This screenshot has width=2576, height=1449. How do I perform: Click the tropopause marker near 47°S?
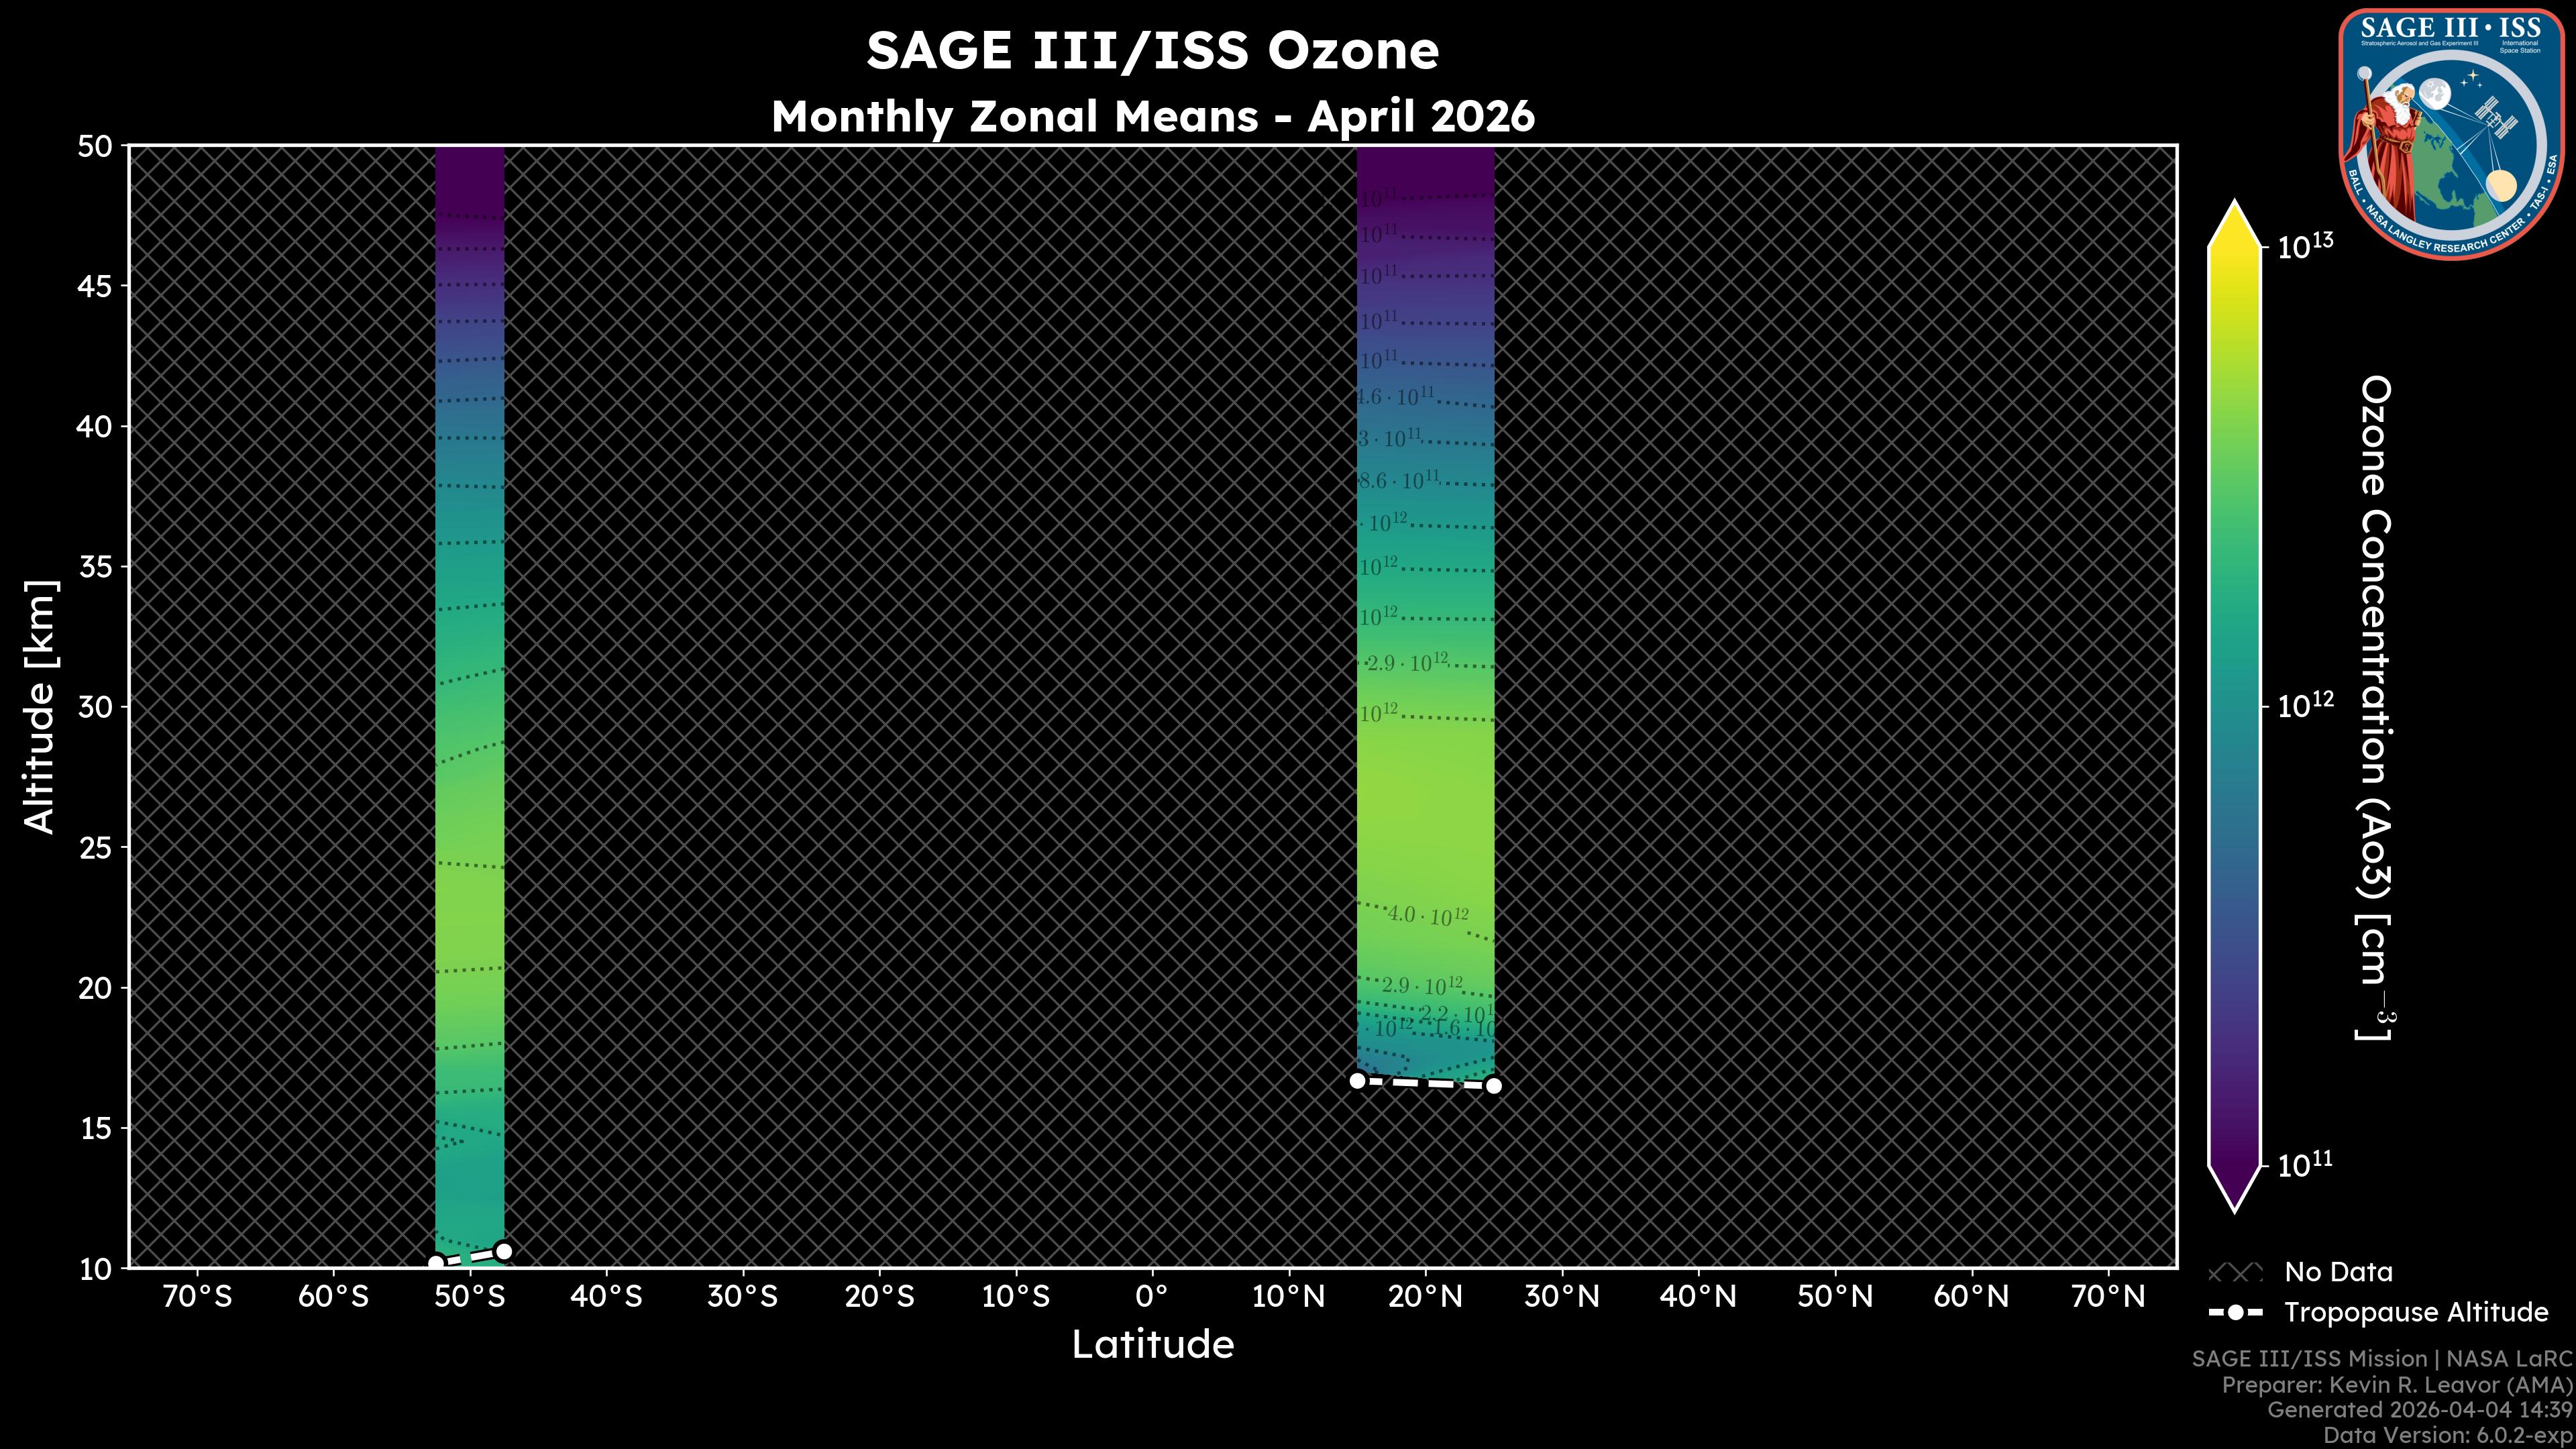504,1251
